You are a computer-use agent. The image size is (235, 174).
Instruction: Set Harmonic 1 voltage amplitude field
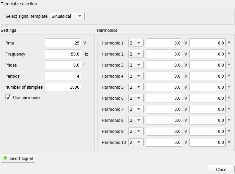click(164, 43)
